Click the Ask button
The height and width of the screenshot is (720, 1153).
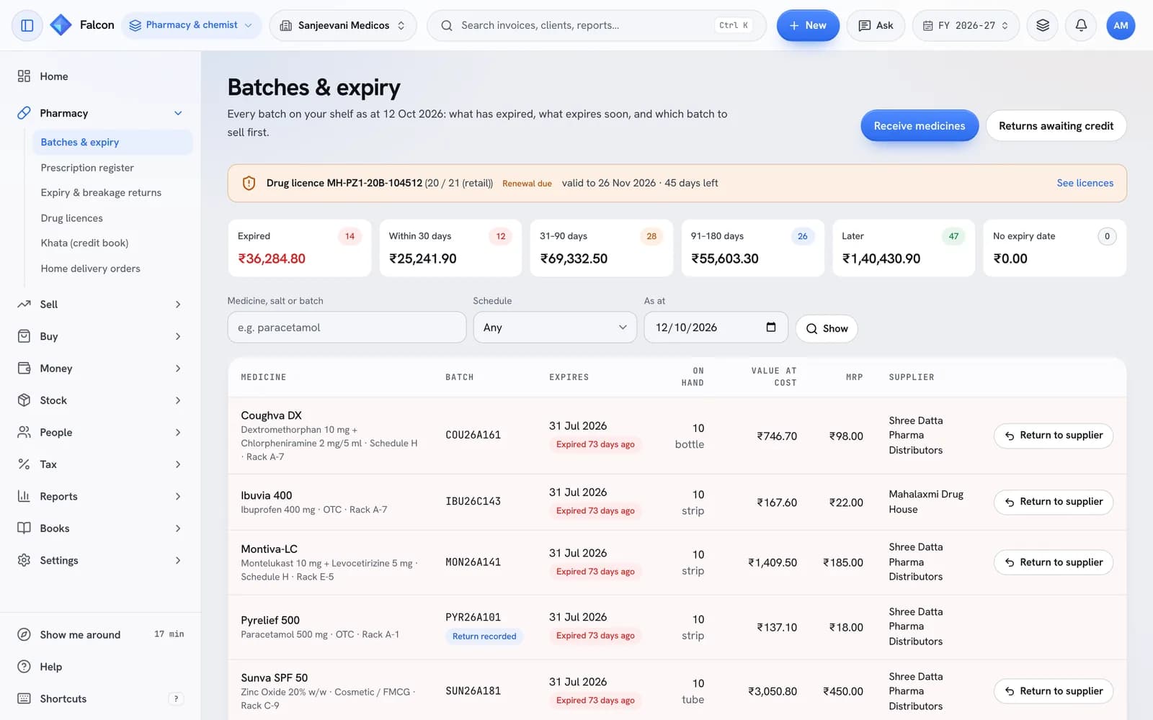point(876,25)
